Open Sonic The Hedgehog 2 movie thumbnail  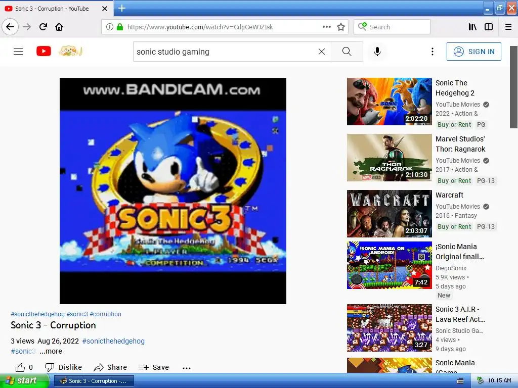389,102
